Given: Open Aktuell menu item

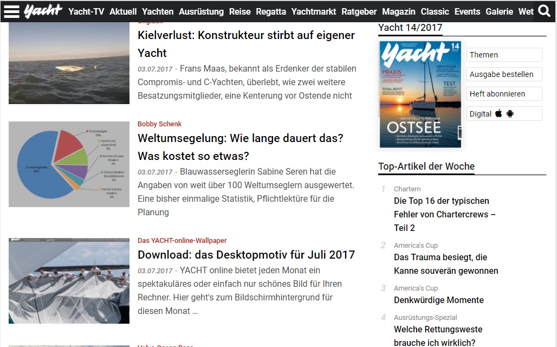Looking at the screenshot, I should coord(123,12).
